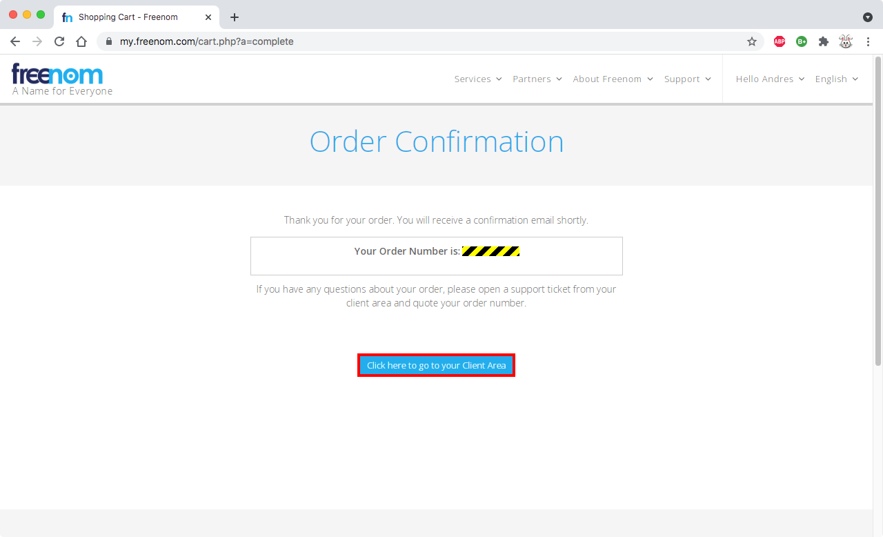
Task: Go to the browser home page
Action: (81, 41)
